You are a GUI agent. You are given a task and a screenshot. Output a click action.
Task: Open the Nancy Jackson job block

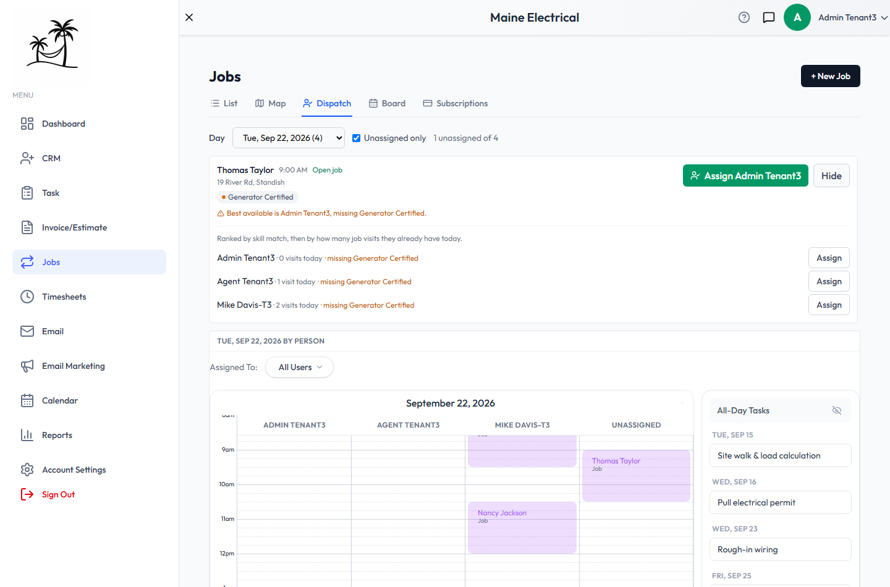coord(522,528)
